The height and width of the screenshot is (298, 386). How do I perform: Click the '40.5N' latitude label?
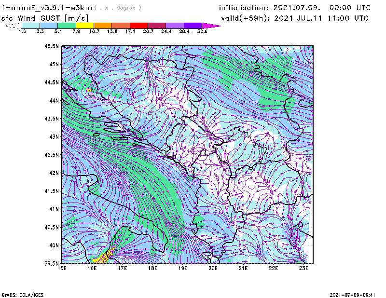tap(52, 227)
